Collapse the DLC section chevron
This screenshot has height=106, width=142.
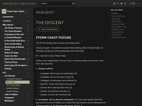[x=28, y=73]
